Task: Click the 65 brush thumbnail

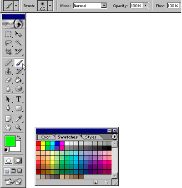Action: click(42, 6)
